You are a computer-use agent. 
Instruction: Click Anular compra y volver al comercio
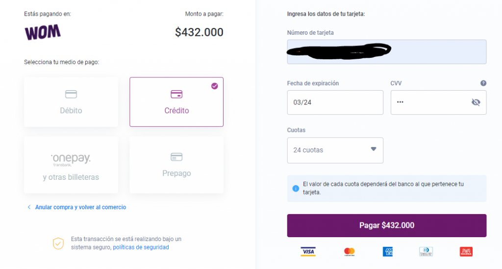tap(80, 207)
